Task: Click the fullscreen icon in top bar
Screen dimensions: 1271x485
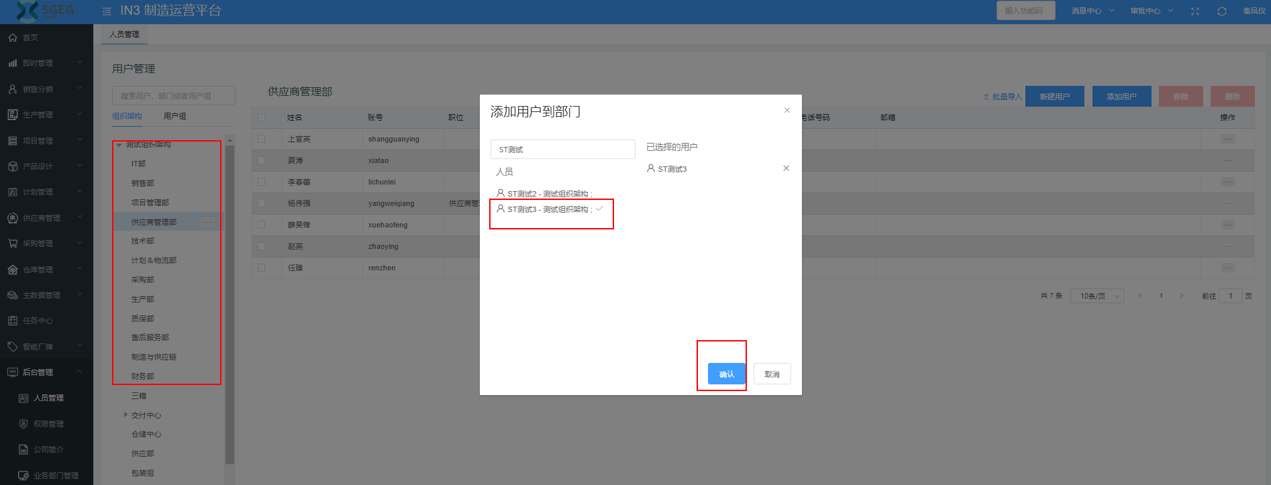Action: [x=1195, y=11]
